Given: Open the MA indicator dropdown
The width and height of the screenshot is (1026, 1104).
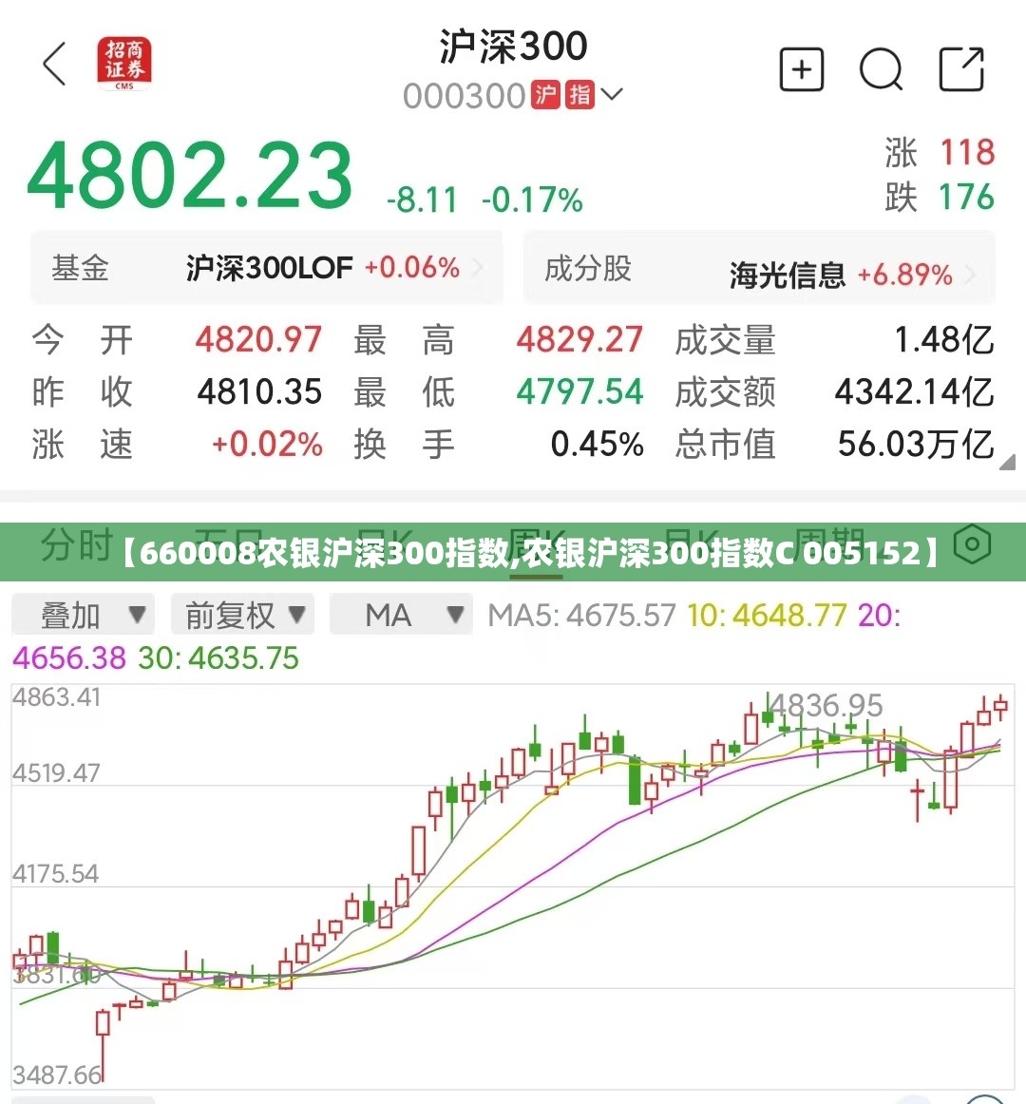Looking at the screenshot, I should click(x=401, y=616).
